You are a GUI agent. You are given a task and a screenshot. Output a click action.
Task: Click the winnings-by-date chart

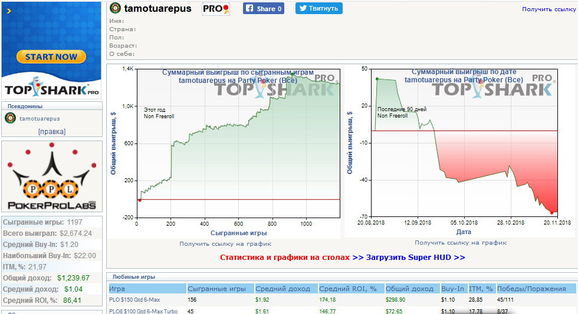pos(459,152)
